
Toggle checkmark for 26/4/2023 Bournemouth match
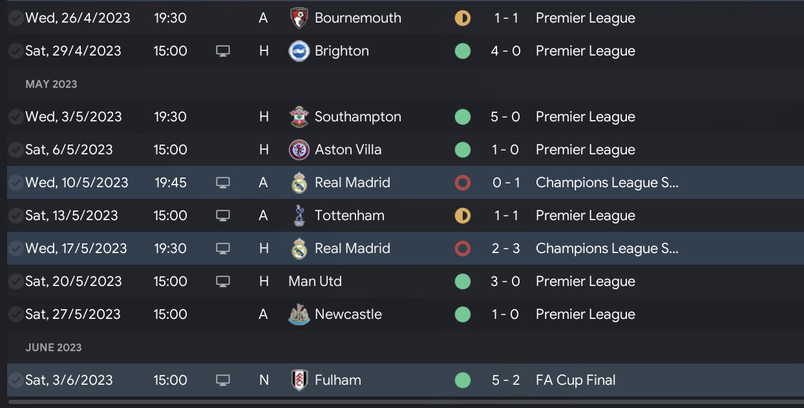pyautogui.click(x=15, y=18)
